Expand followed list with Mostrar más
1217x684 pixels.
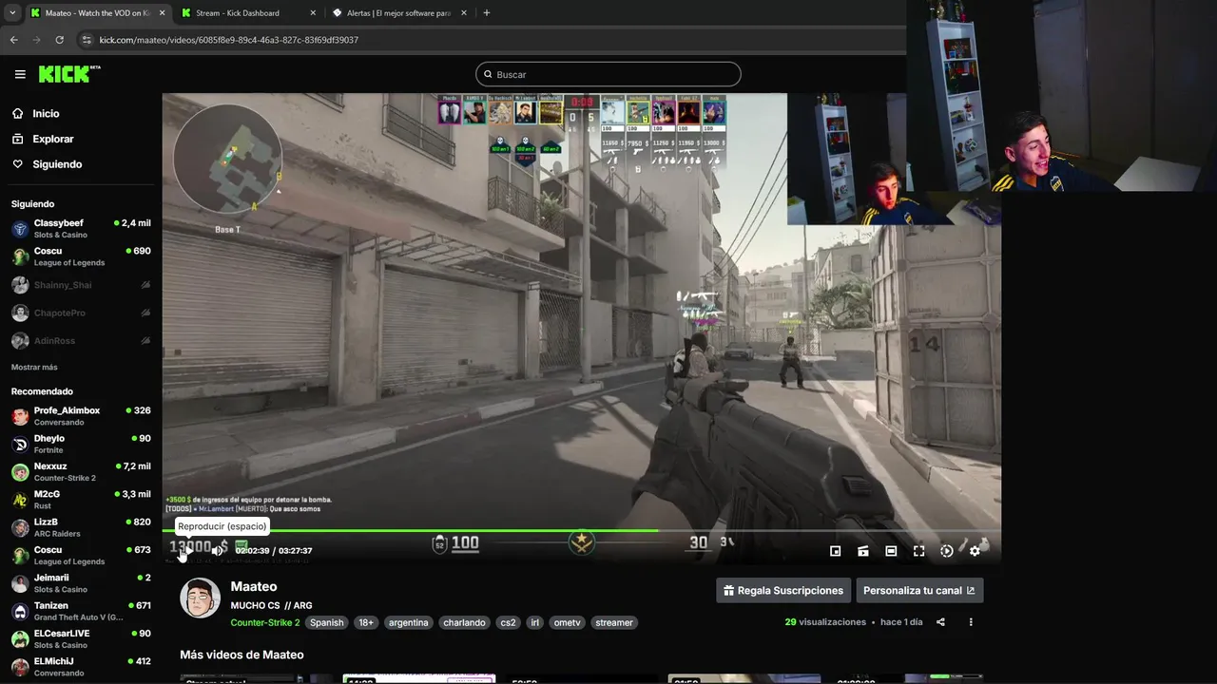point(34,367)
